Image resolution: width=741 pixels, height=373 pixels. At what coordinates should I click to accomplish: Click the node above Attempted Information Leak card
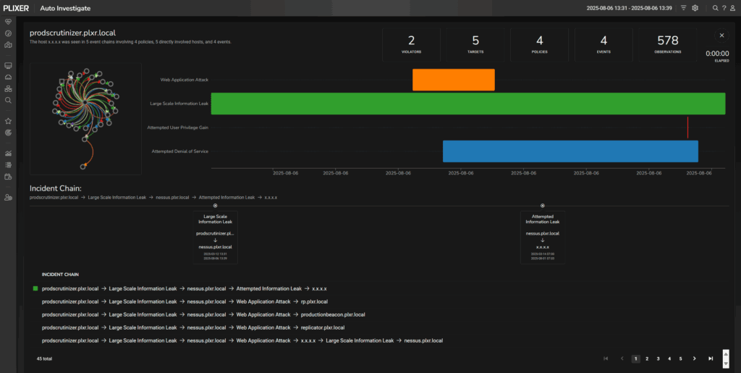point(543,206)
